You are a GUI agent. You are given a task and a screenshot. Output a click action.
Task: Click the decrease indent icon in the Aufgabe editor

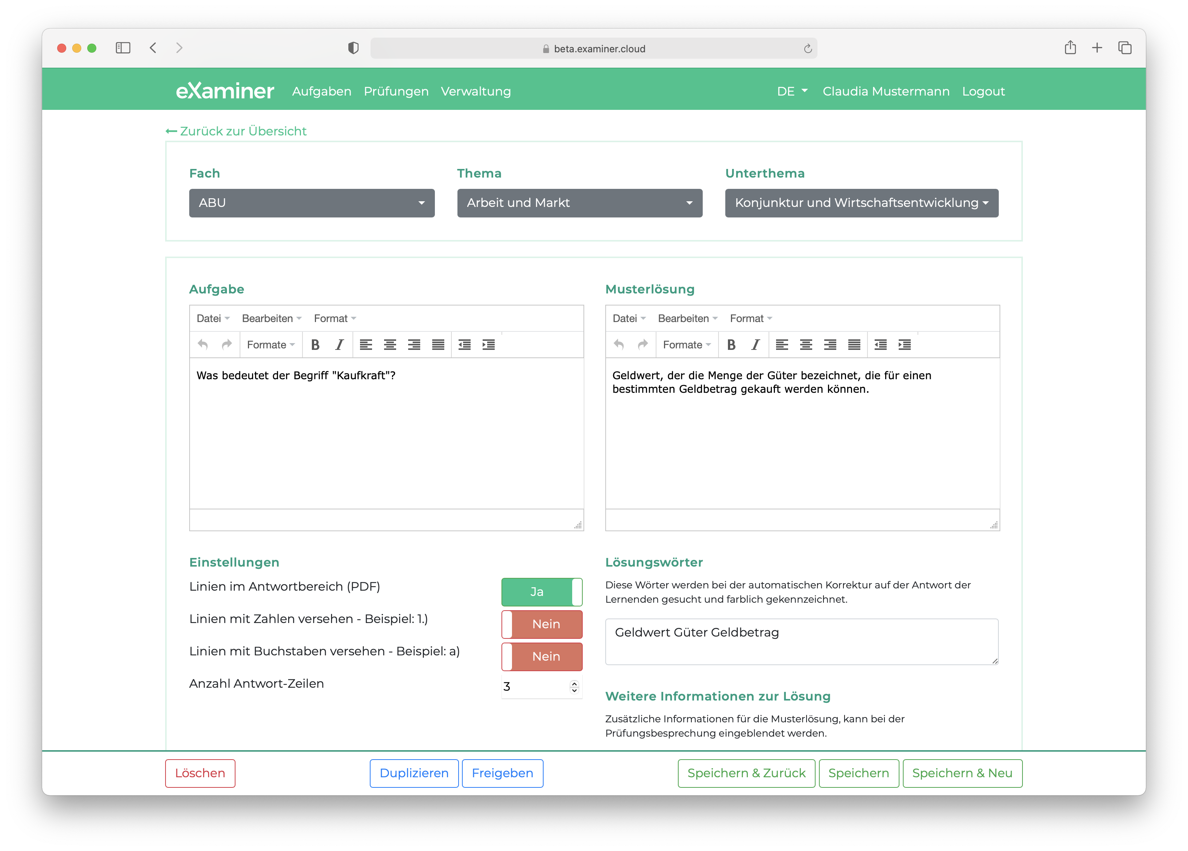click(464, 345)
